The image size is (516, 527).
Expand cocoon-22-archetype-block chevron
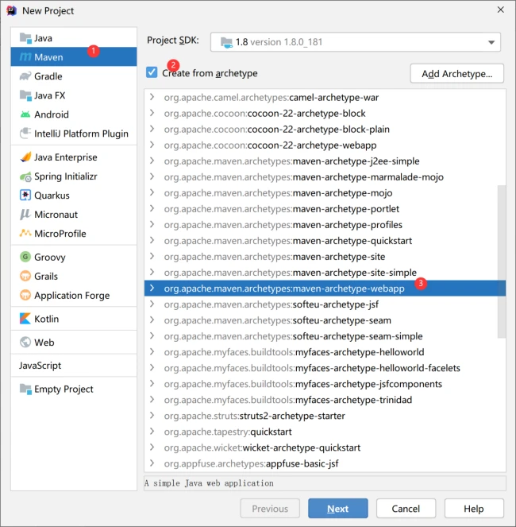coord(152,113)
